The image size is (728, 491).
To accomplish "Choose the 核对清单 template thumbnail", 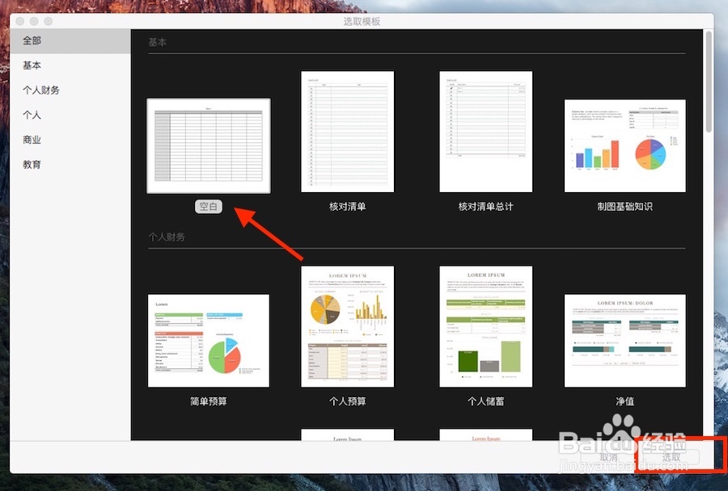I will coord(347,132).
